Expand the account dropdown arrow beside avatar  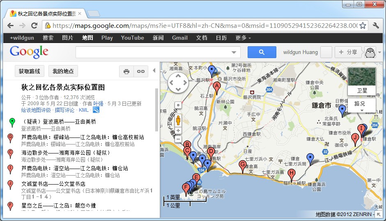click(379, 52)
